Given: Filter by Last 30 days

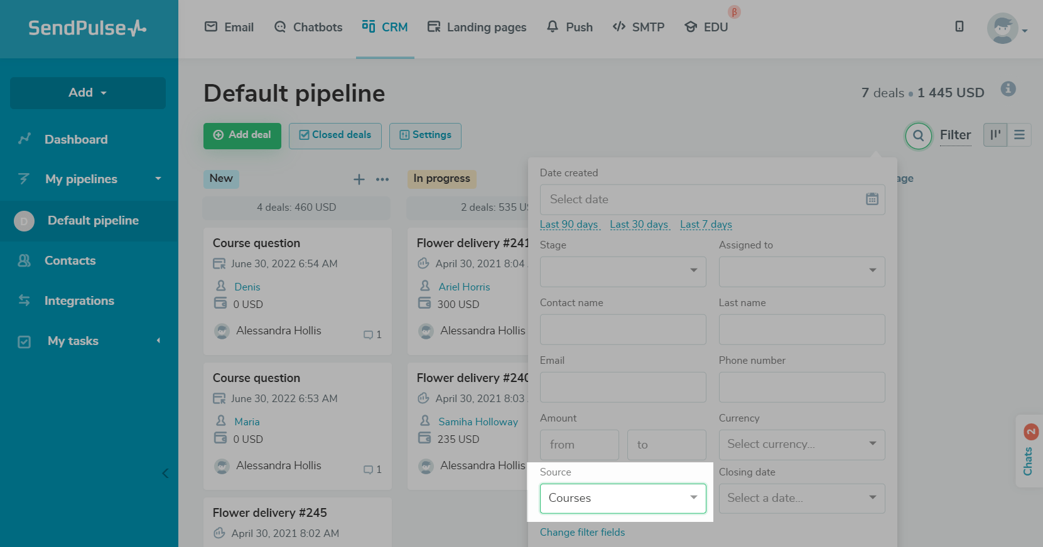Looking at the screenshot, I should (x=639, y=225).
